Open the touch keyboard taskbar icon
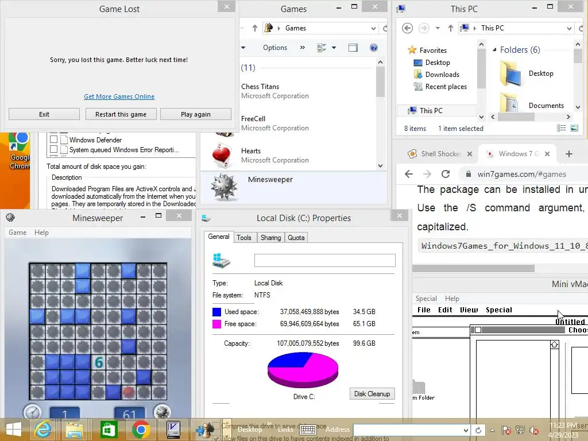The image size is (588, 441). click(x=308, y=430)
